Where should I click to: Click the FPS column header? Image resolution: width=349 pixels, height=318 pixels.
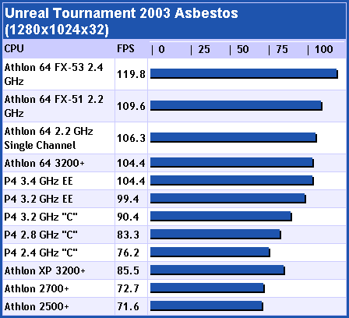(x=125, y=48)
